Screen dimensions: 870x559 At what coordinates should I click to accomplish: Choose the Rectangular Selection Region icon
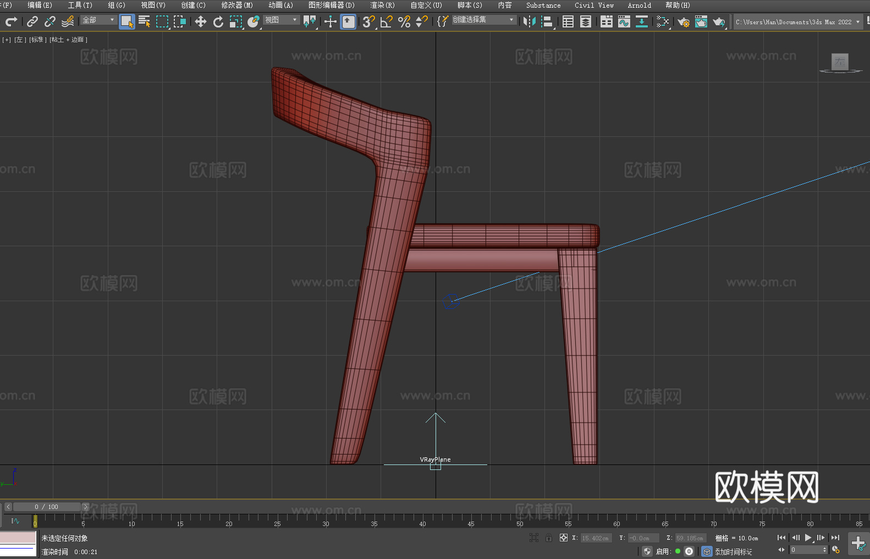pyautogui.click(x=162, y=21)
